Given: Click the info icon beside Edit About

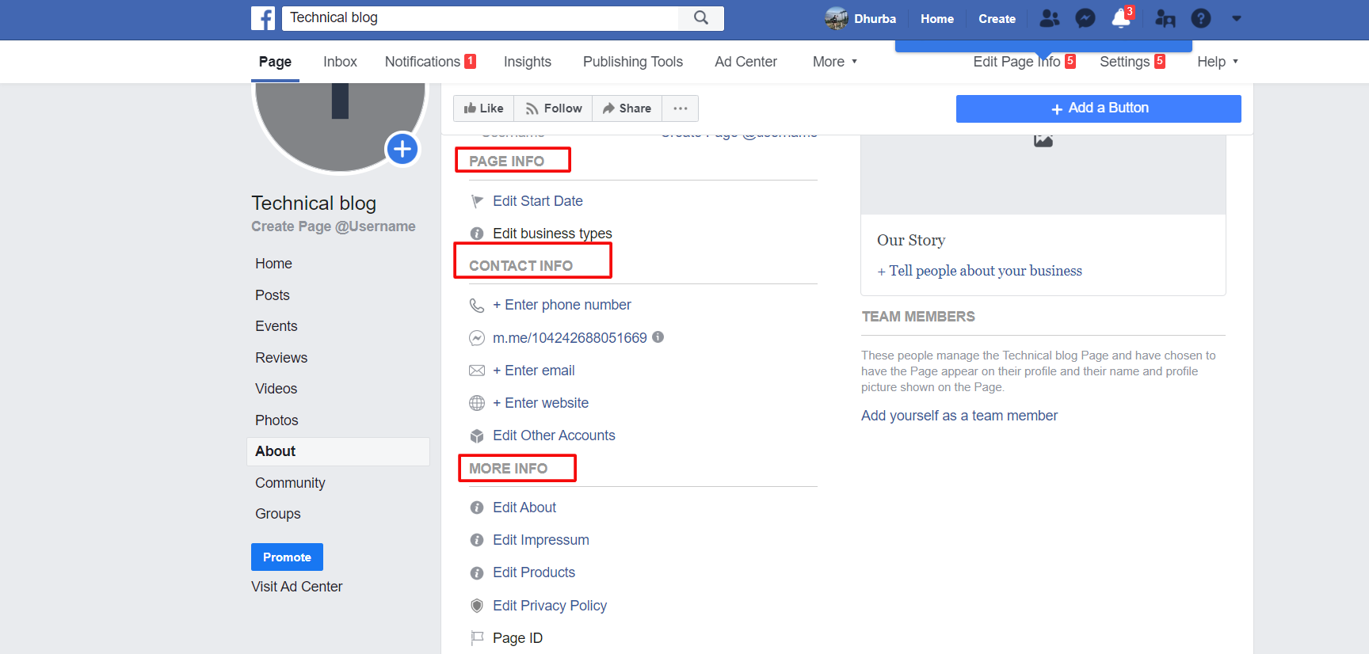Looking at the screenshot, I should (x=477, y=508).
